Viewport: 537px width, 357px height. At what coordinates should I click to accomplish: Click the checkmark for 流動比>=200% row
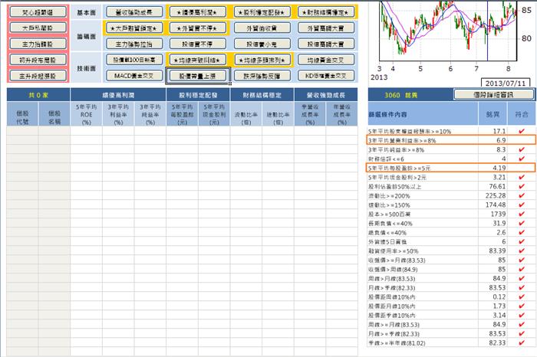pos(522,195)
